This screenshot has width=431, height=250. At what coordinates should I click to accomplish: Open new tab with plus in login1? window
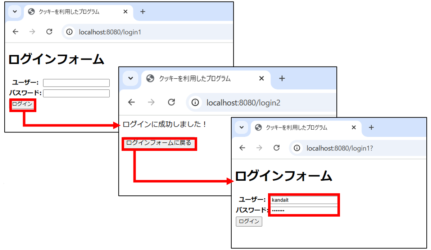point(371,128)
